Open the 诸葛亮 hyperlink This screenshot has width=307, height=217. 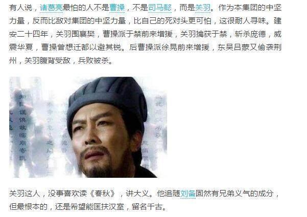coord(51,8)
